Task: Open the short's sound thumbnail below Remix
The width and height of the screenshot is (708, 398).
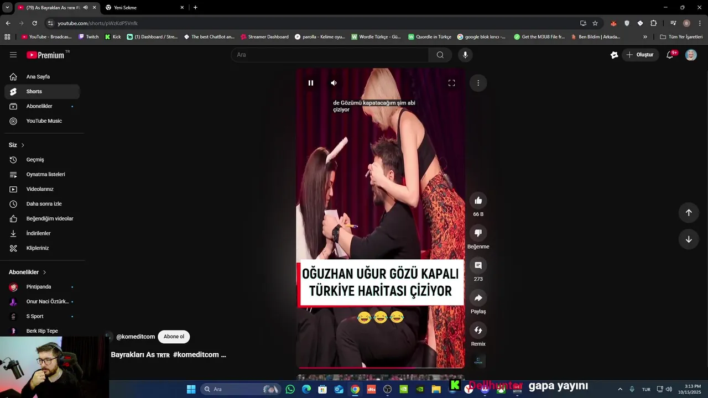Action: click(478, 362)
